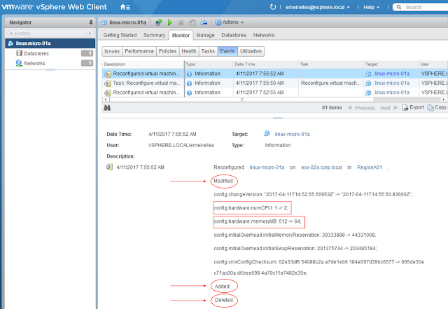The image size is (448, 309).
Task: Click the migrate VM toolbar icon
Action: (x=204, y=22)
